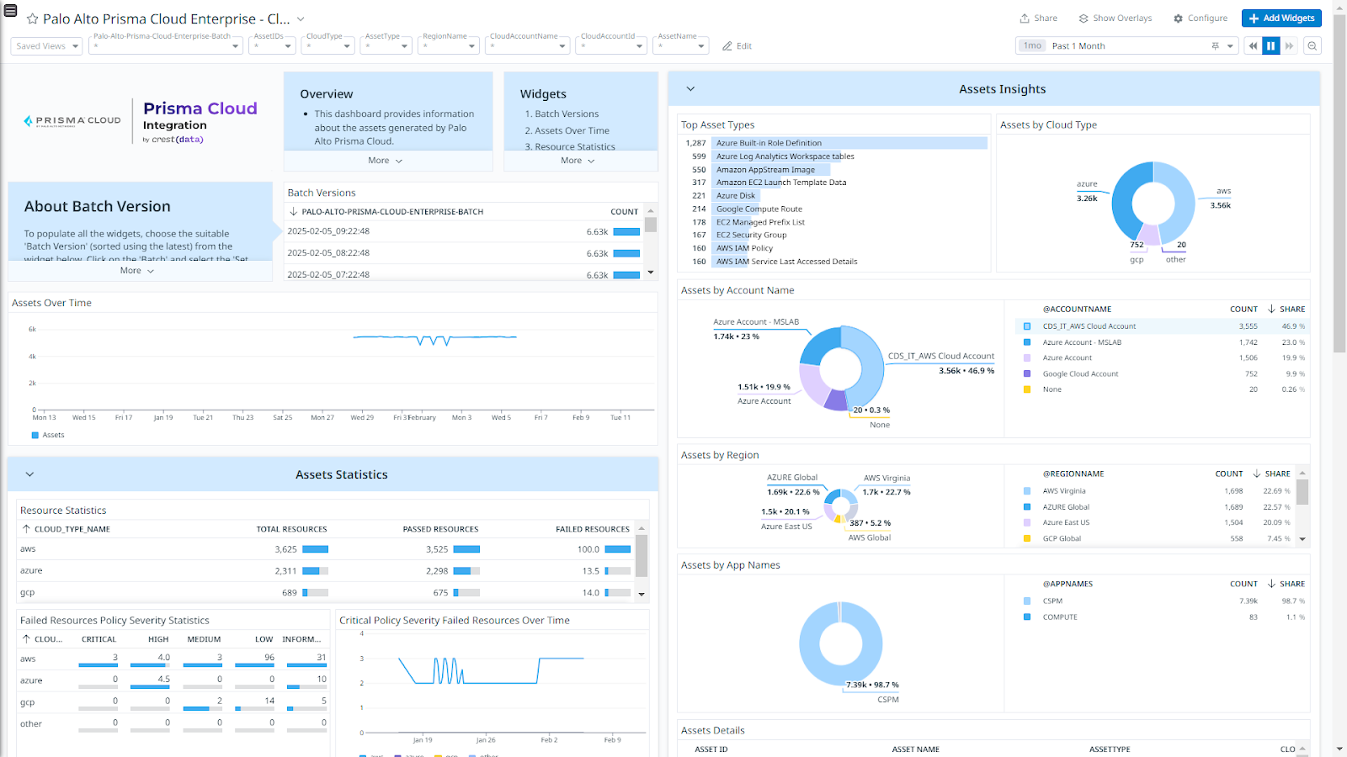Click aws row in Resource Statistics
Screen dimensions: 1347x757
click(327, 549)
